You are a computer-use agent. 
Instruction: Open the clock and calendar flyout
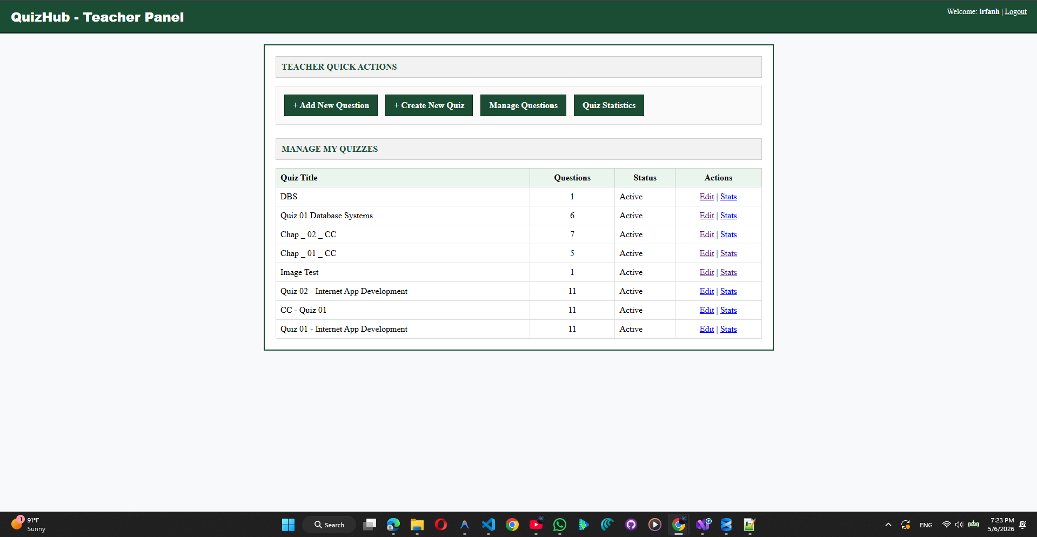coord(1001,525)
